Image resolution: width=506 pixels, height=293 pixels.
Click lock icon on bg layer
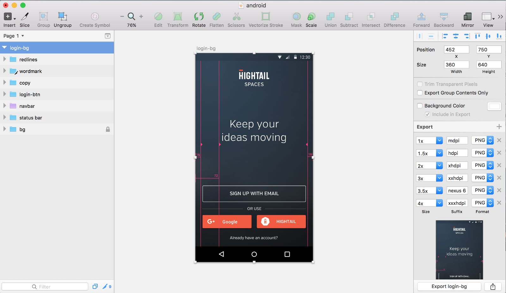tap(108, 129)
